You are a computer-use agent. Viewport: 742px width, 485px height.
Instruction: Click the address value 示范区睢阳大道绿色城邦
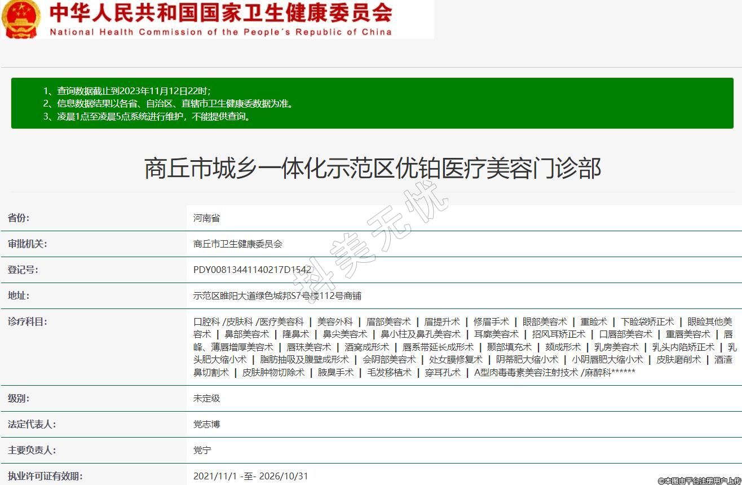(x=277, y=296)
